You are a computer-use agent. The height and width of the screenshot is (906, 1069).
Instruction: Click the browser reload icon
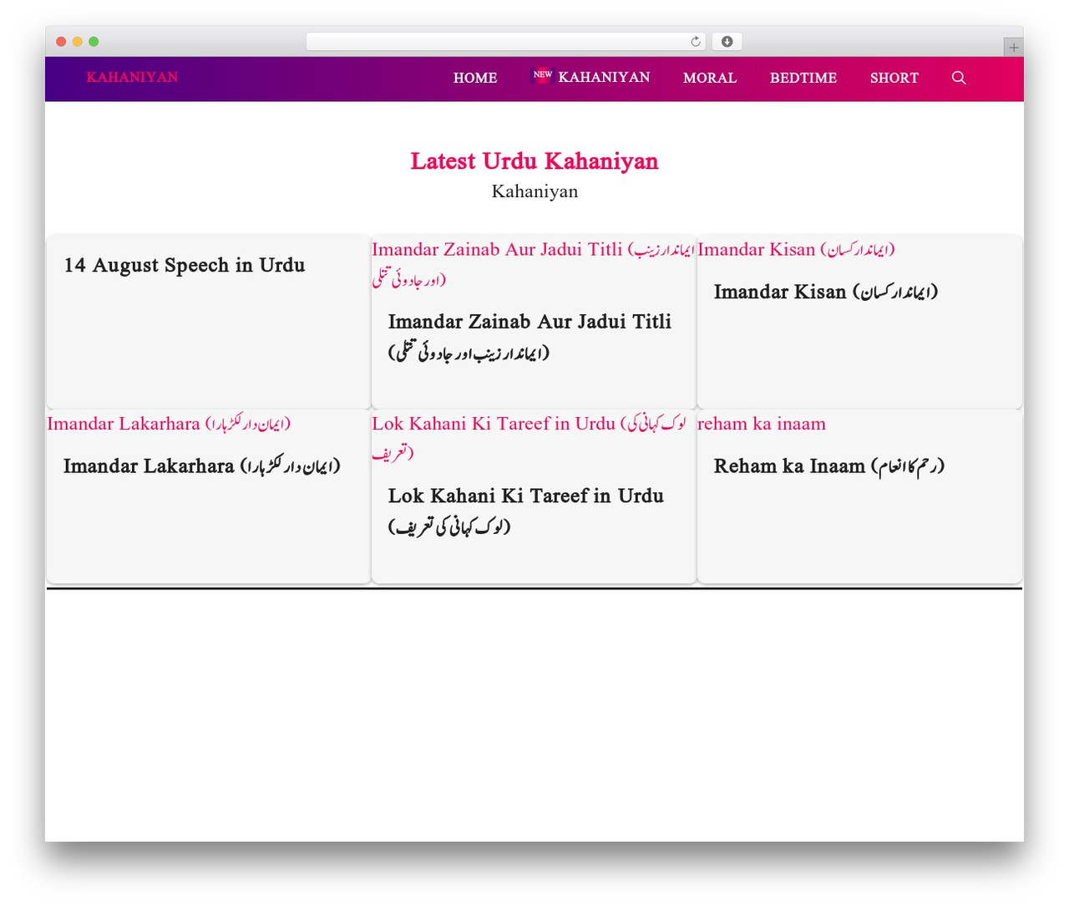point(696,42)
